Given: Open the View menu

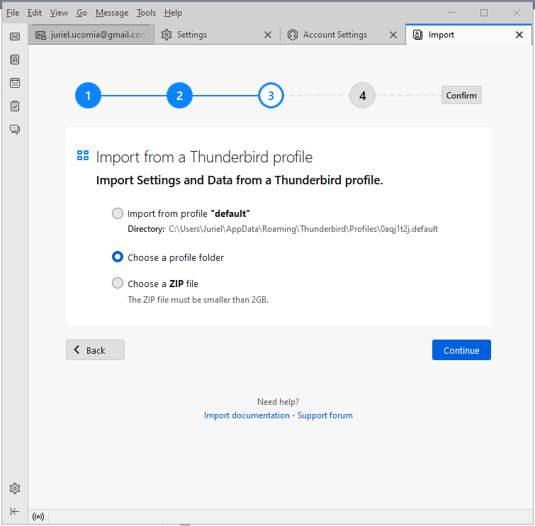Looking at the screenshot, I should tap(59, 13).
